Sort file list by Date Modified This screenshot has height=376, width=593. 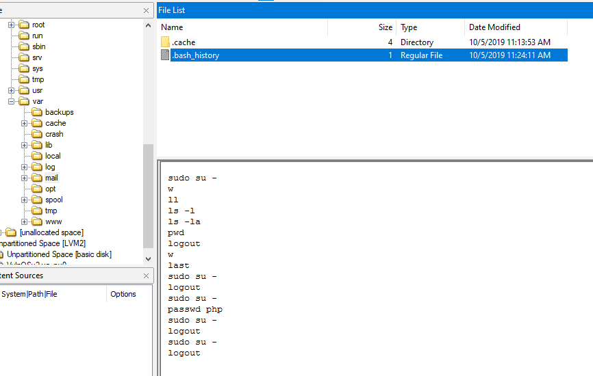(515, 27)
